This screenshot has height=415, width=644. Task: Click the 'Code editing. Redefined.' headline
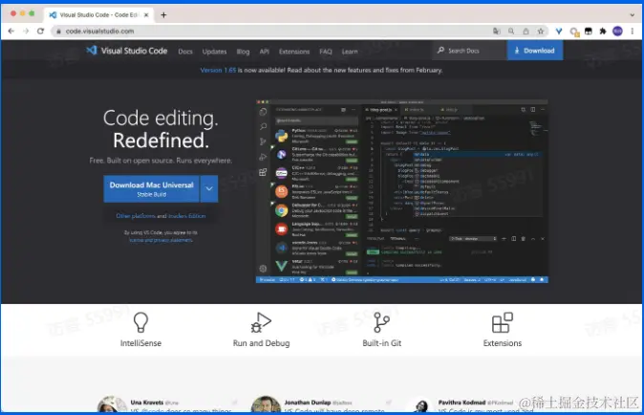pos(161,129)
